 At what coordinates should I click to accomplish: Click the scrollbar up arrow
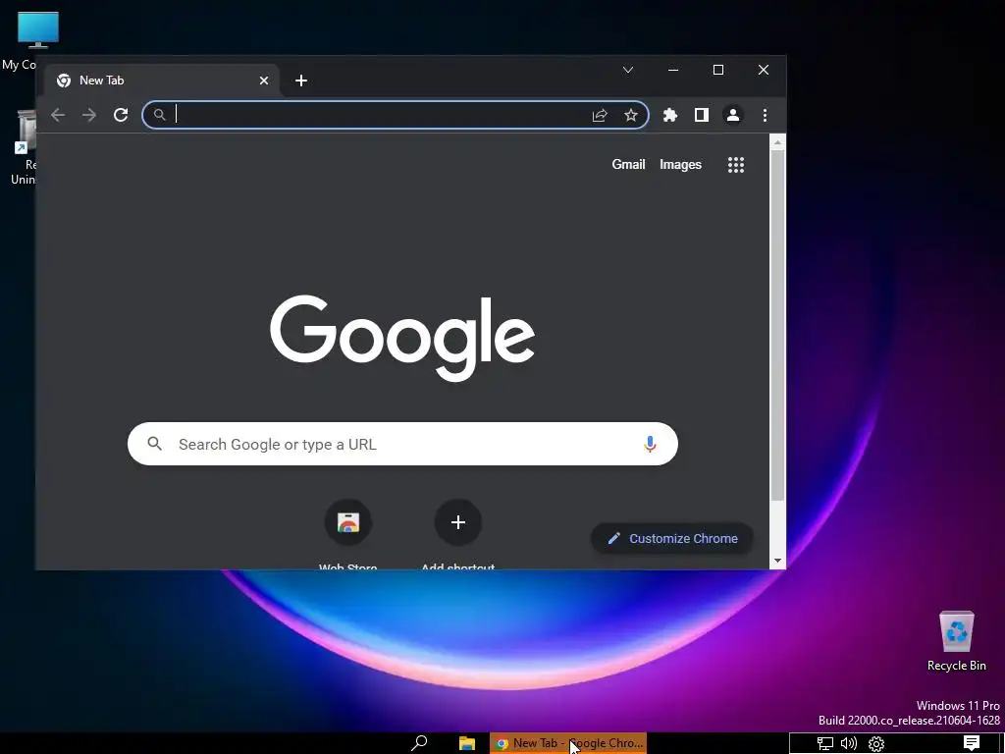(777, 142)
